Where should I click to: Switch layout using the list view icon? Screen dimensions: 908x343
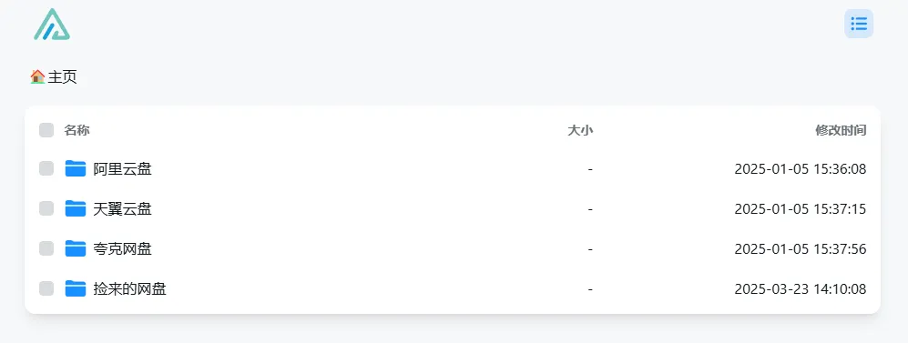click(x=859, y=24)
